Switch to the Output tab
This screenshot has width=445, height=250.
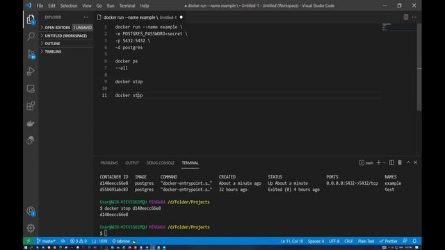click(x=132, y=162)
